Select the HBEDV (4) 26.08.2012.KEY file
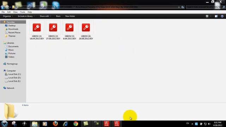This screenshot has height=127, width=226. pos(86,31)
